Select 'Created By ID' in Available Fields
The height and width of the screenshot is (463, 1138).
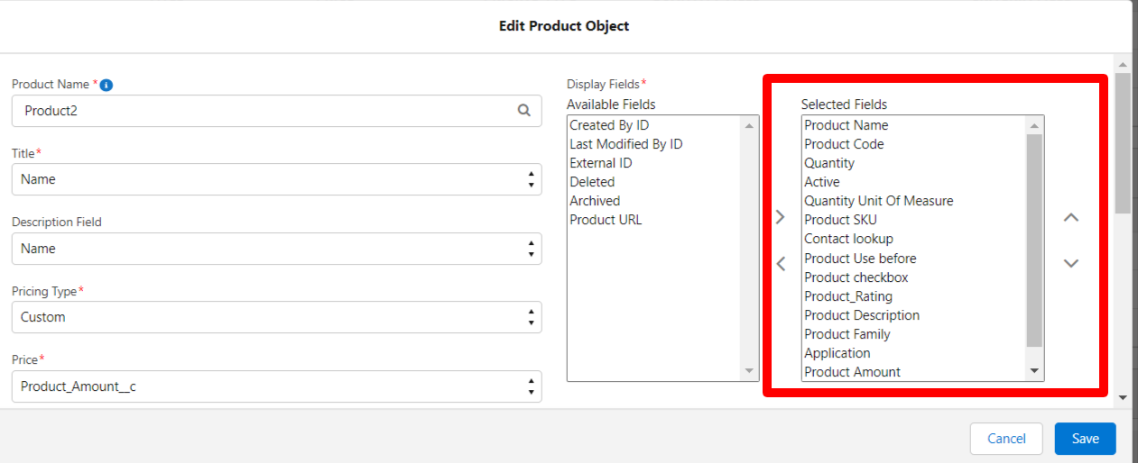tap(609, 125)
